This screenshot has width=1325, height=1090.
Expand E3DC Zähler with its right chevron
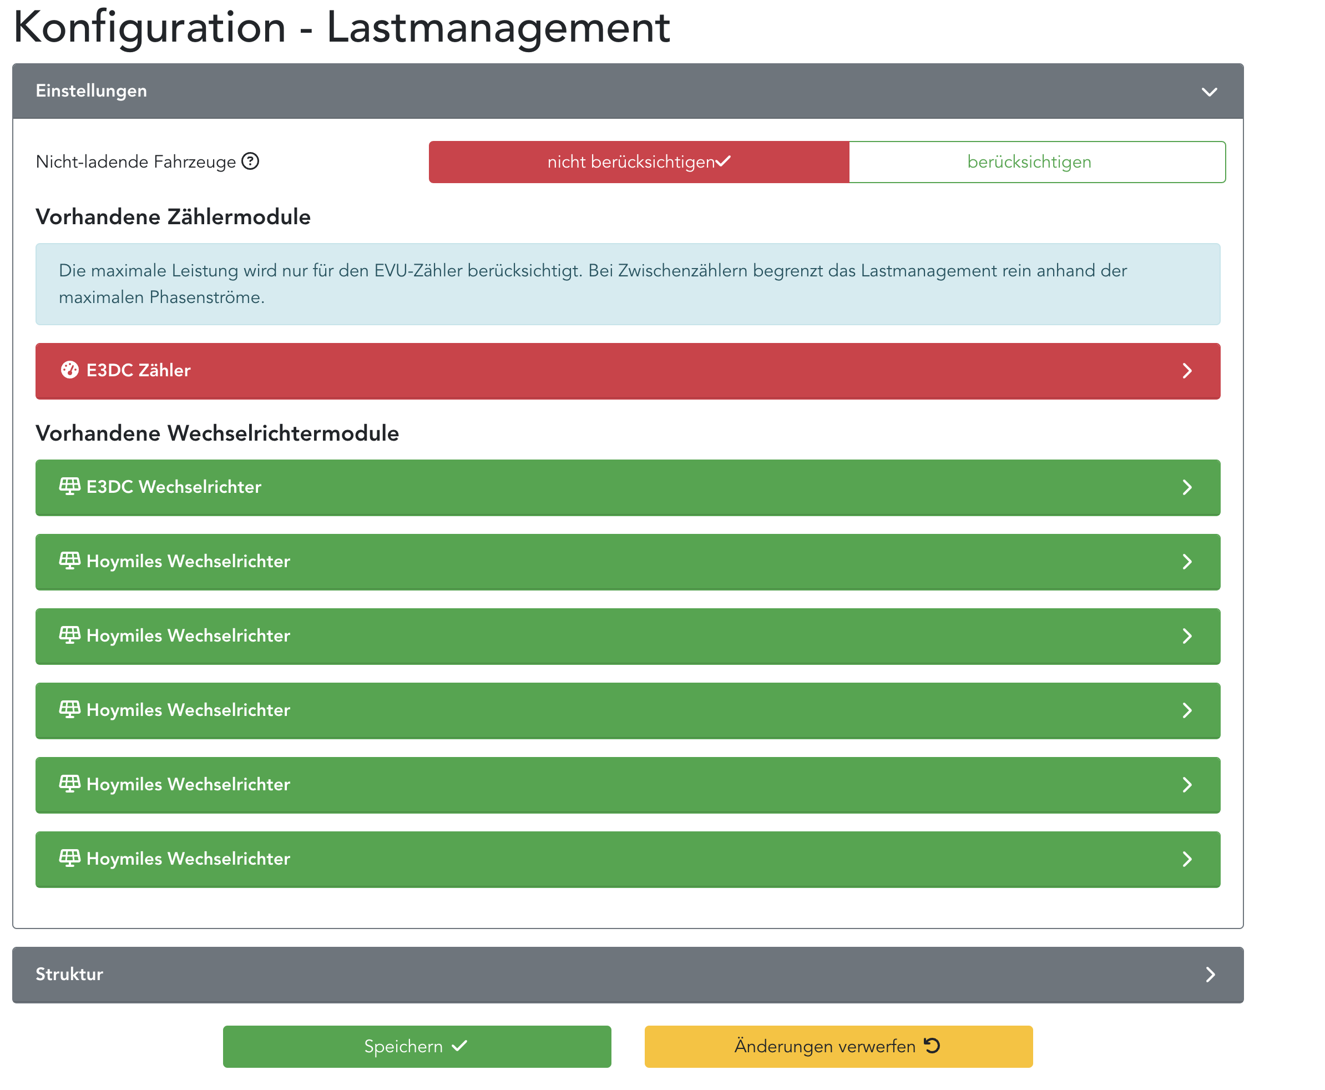1186,370
